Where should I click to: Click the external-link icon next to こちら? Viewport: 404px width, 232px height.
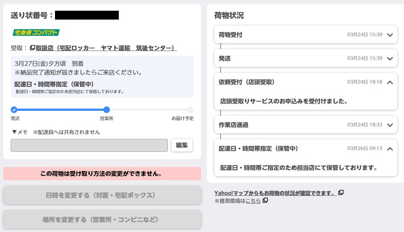coord(265,200)
